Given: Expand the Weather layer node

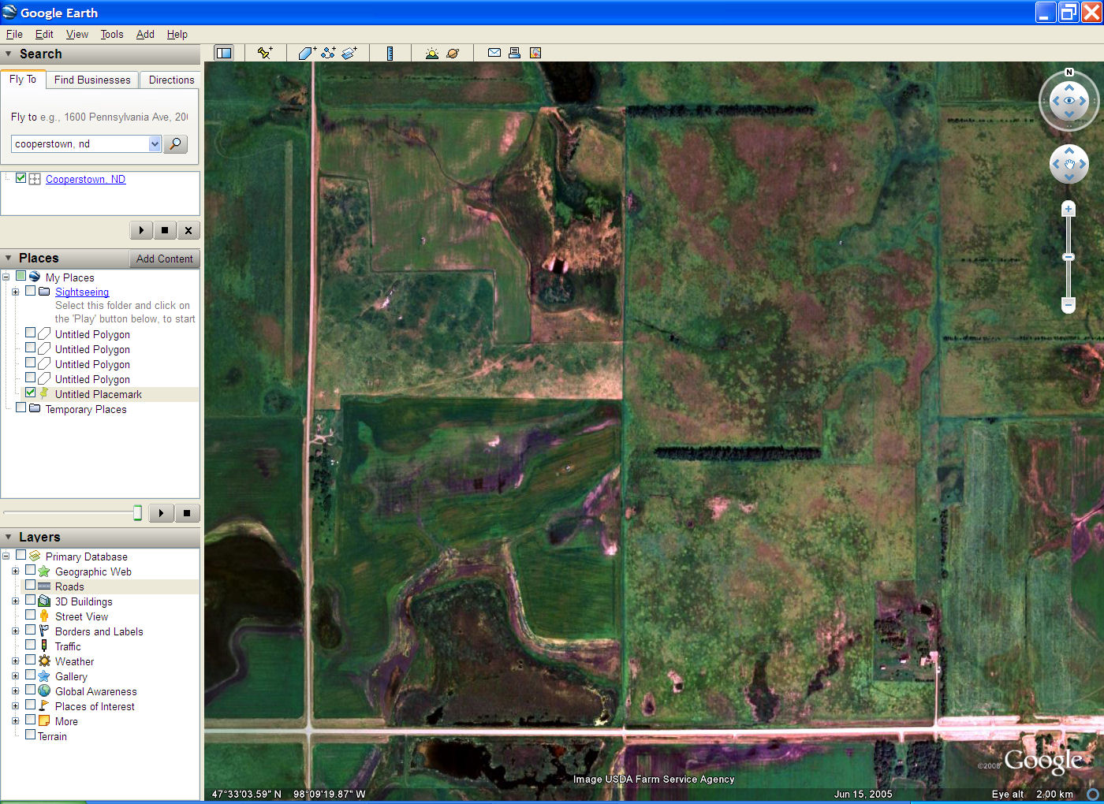Looking at the screenshot, I should click(x=15, y=661).
